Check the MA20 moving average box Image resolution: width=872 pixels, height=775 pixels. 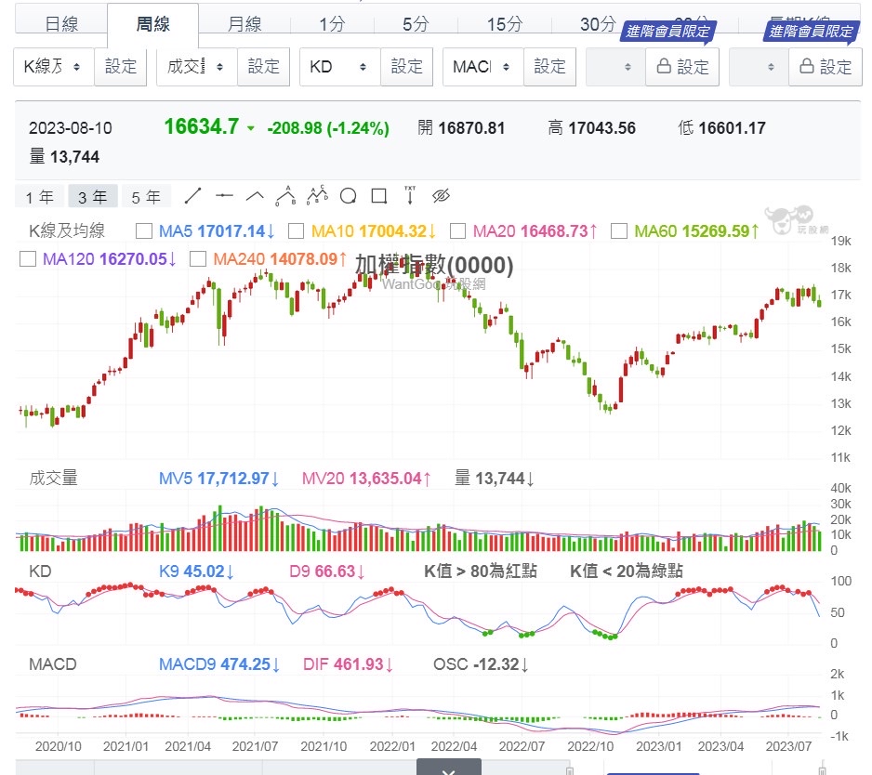[458, 230]
